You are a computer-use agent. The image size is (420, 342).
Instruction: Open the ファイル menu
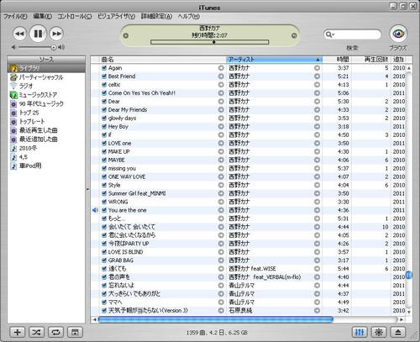(15, 16)
